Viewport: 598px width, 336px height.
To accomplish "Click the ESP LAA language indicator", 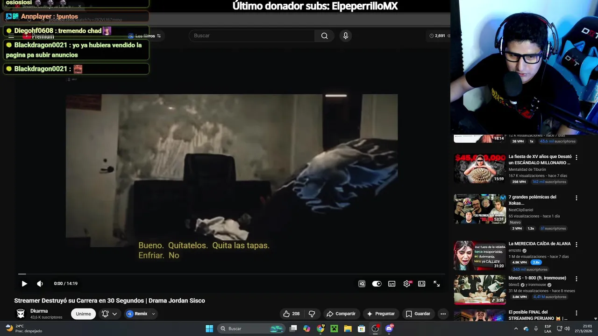I will click(x=548, y=329).
